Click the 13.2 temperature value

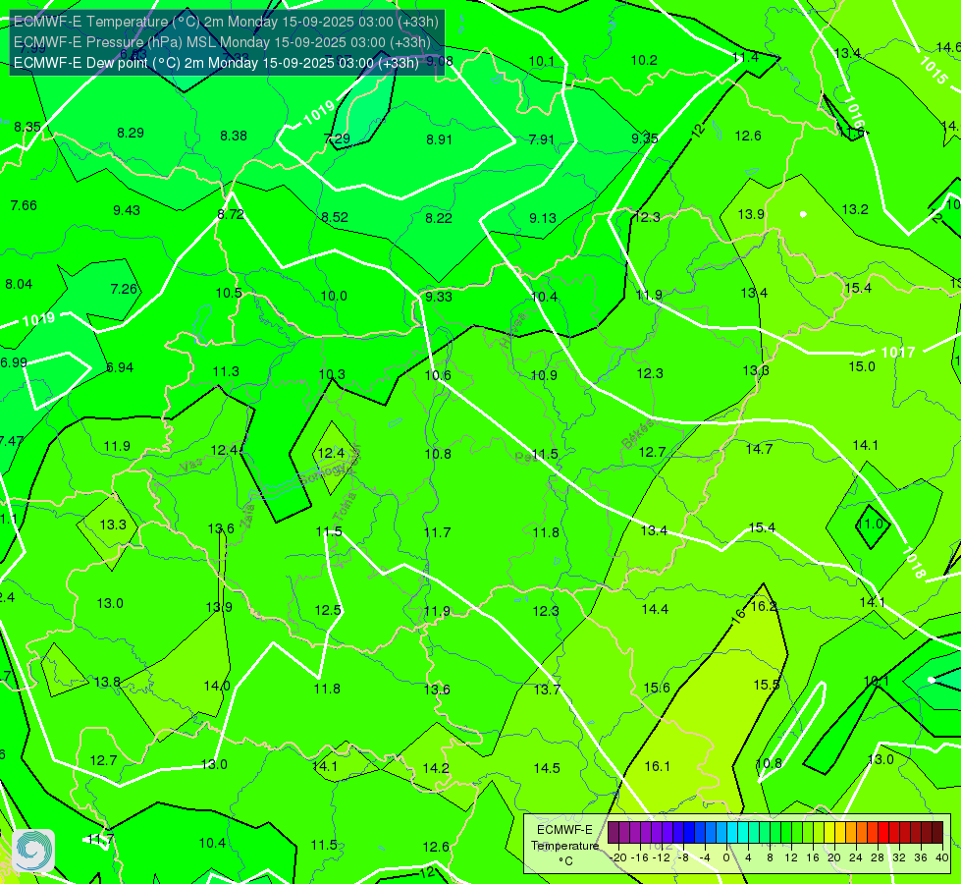(855, 210)
